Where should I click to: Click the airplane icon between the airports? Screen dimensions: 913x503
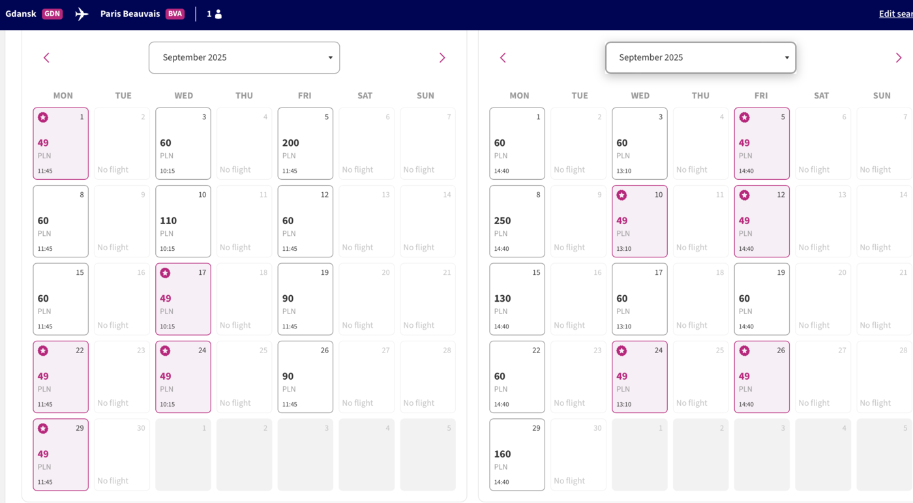82,14
